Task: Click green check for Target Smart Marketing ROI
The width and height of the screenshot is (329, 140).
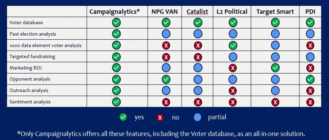Action: (275, 68)
